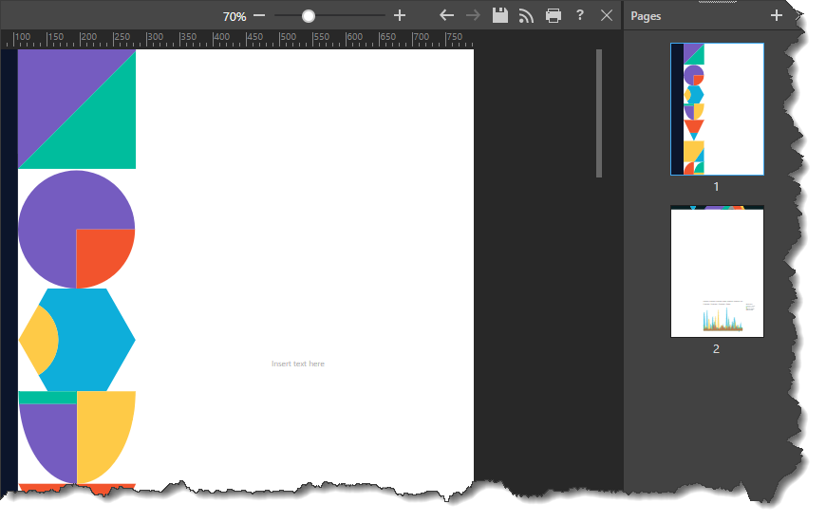Save the document with the floppy disk icon
The height and width of the screenshot is (522, 826).
click(500, 15)
